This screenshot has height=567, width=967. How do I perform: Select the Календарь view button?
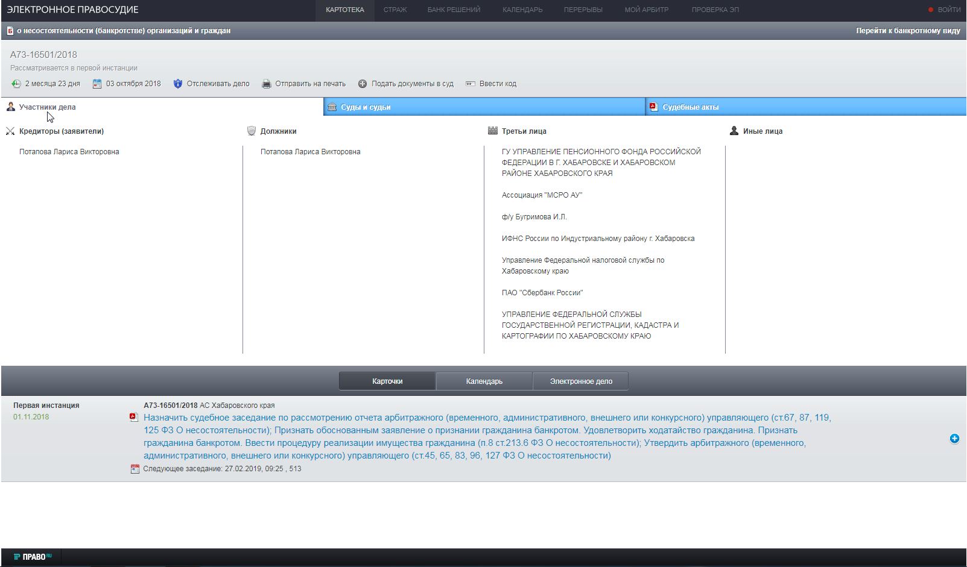484,381
